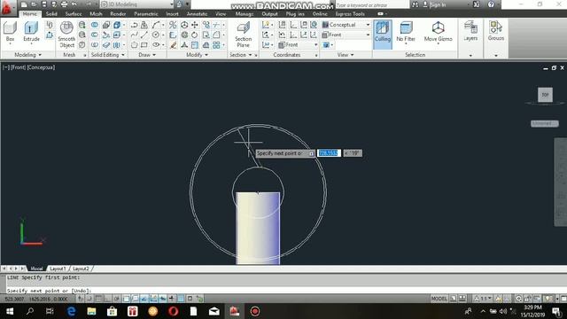Screen dimensions: 567x319
Task: Switch to the Express Tools ribbon tab
Action: [350, 14]
